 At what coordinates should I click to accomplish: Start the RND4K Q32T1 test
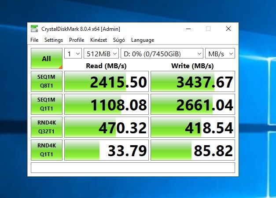click(47, 127)
